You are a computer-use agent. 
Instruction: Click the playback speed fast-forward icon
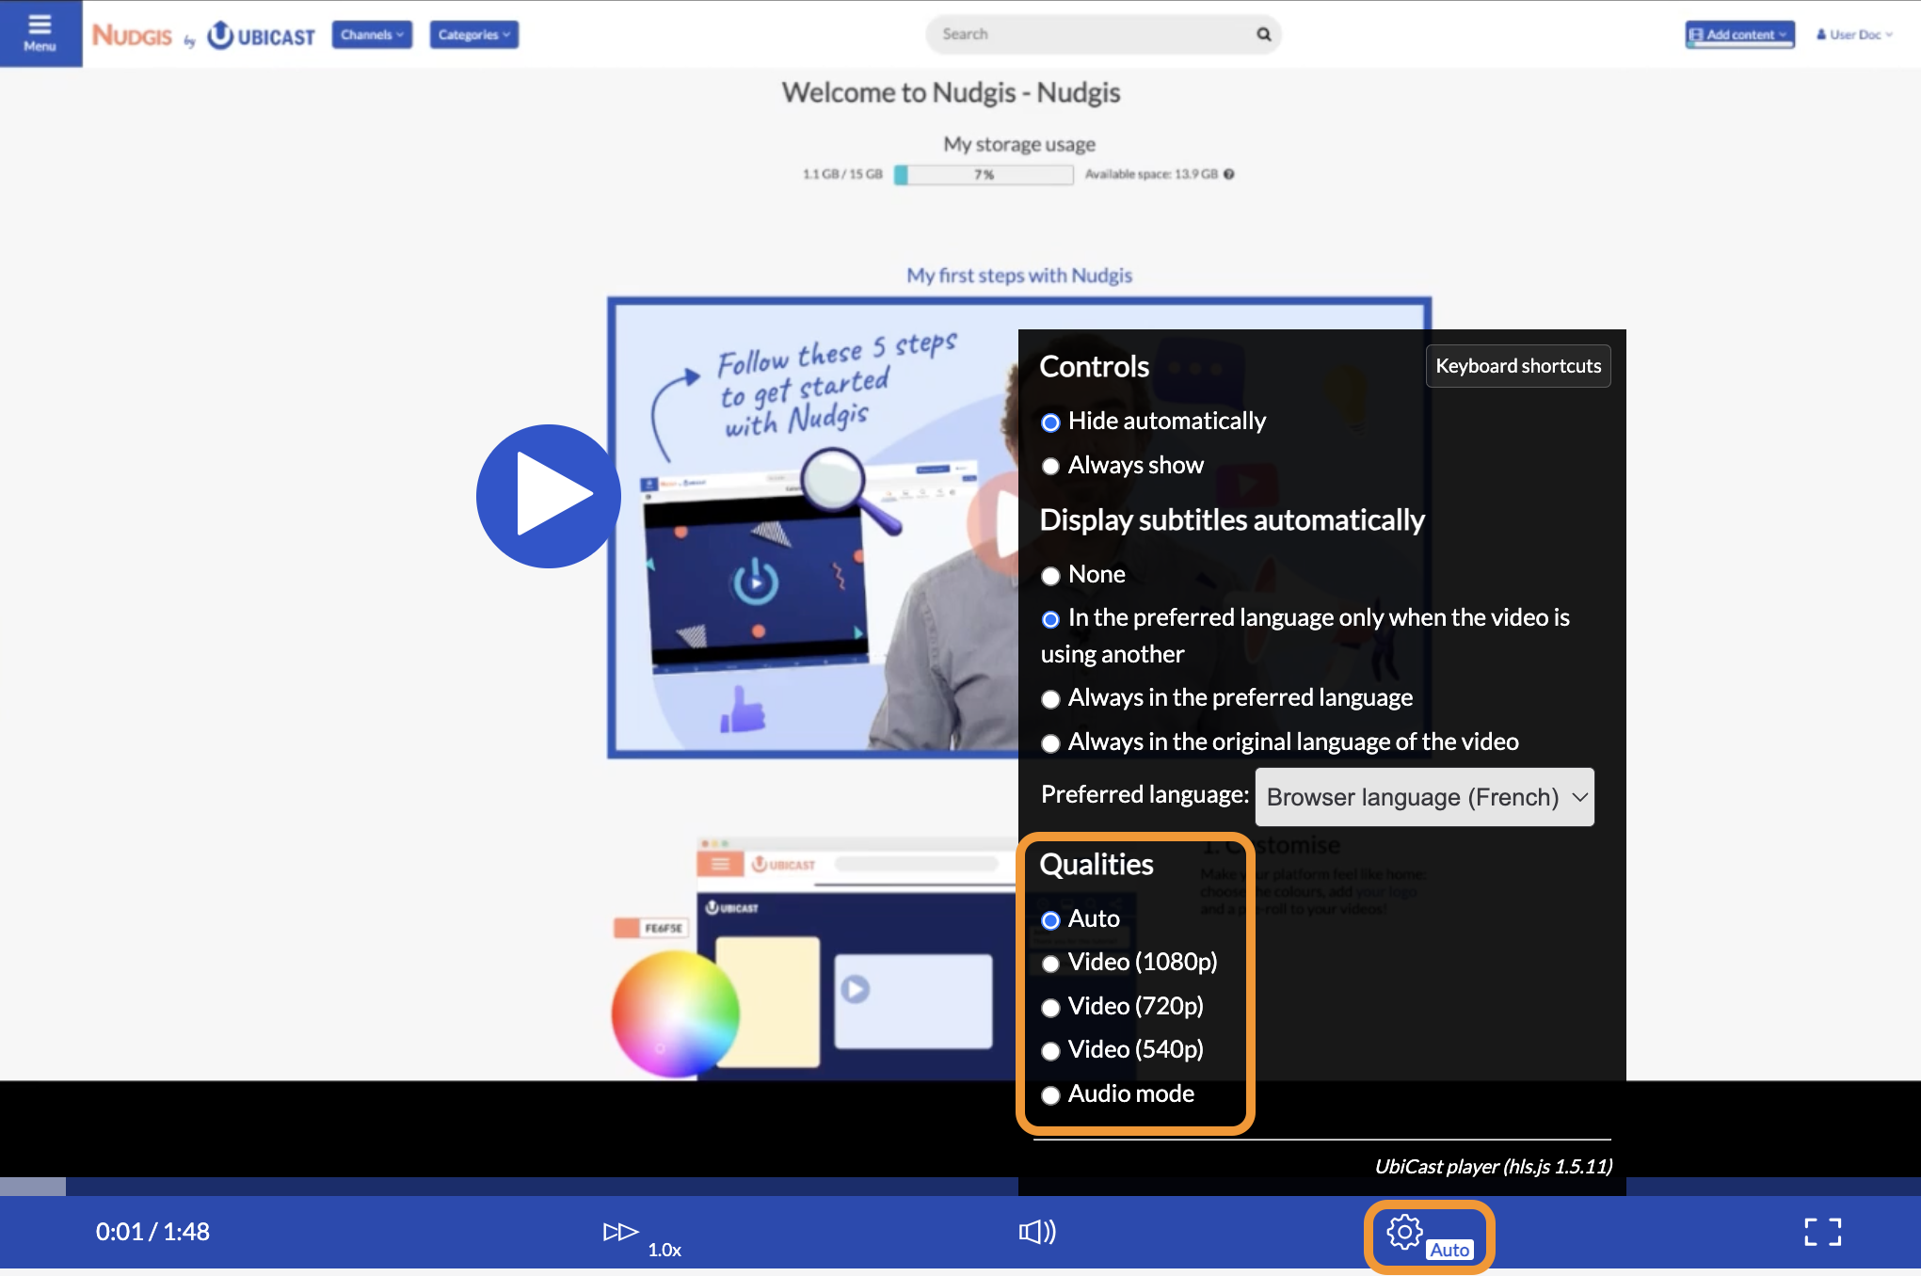click(620, 1232)
